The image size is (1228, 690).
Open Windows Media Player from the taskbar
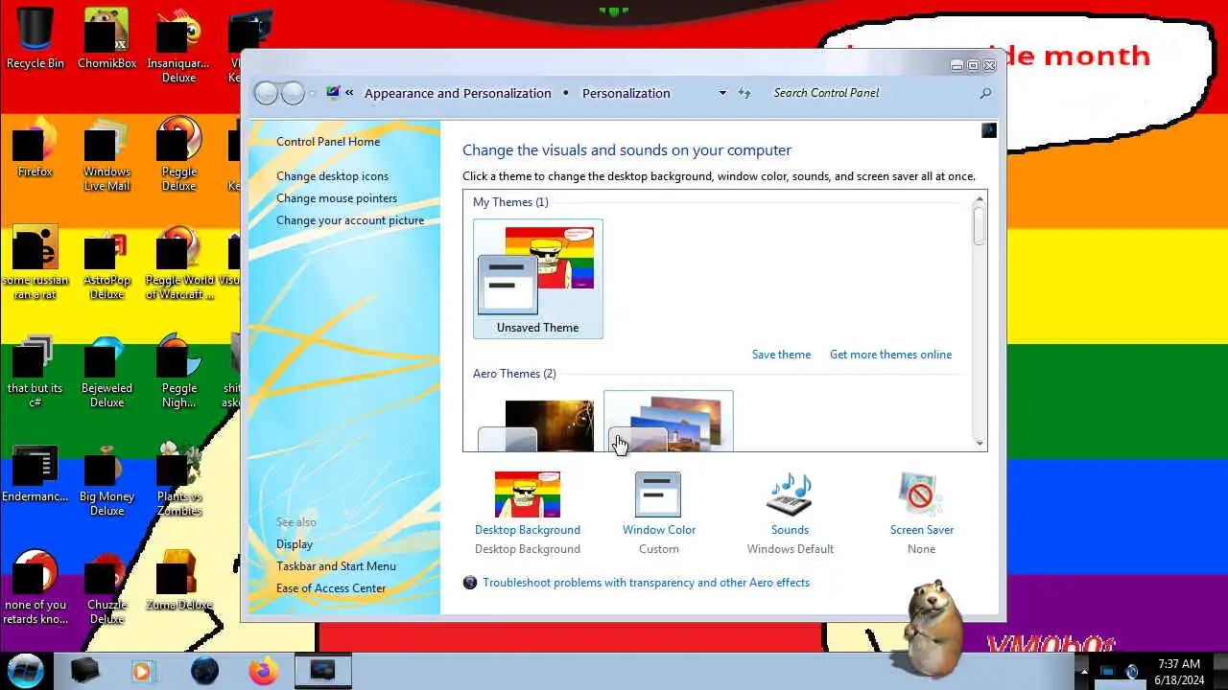[143, 671]
